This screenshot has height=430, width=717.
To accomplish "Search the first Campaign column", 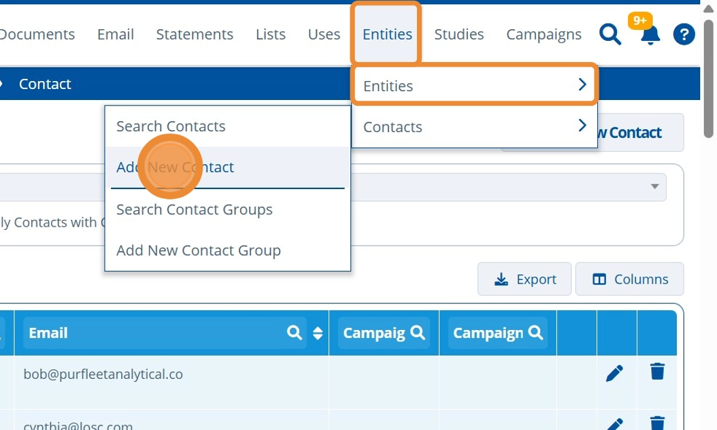I will [418, 333].
